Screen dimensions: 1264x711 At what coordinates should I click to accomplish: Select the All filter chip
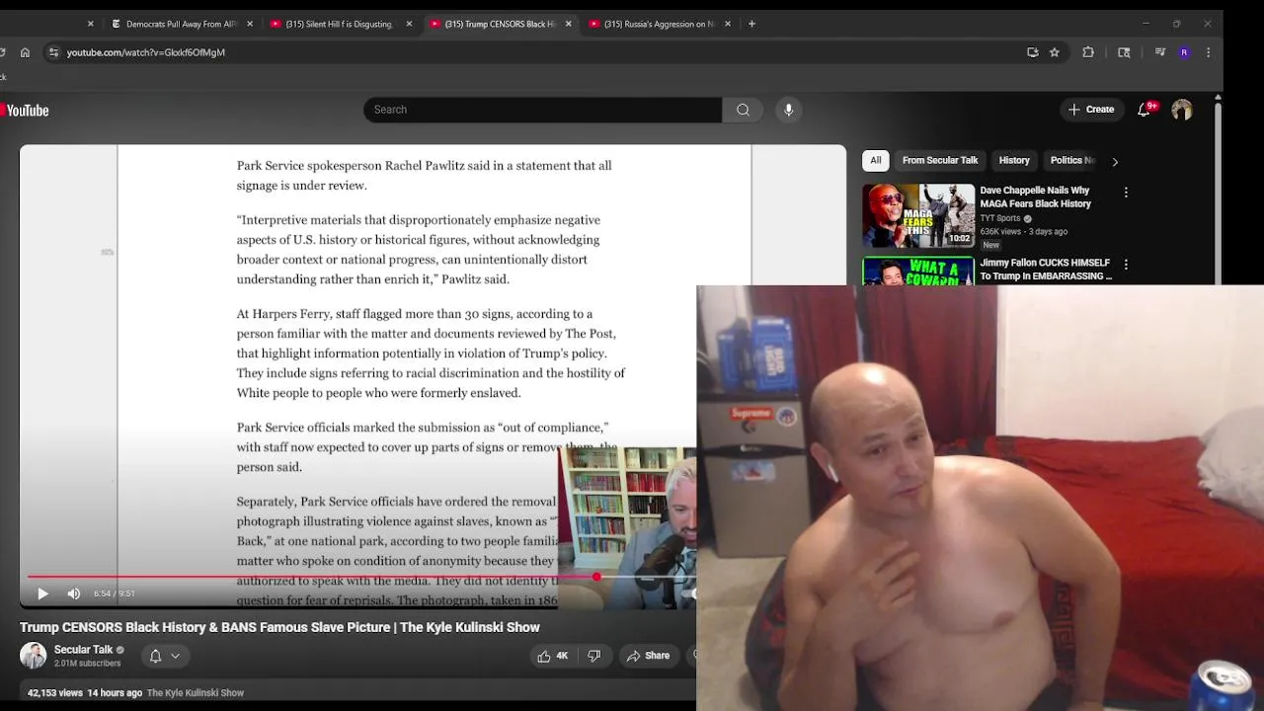[x=875, y=160]
